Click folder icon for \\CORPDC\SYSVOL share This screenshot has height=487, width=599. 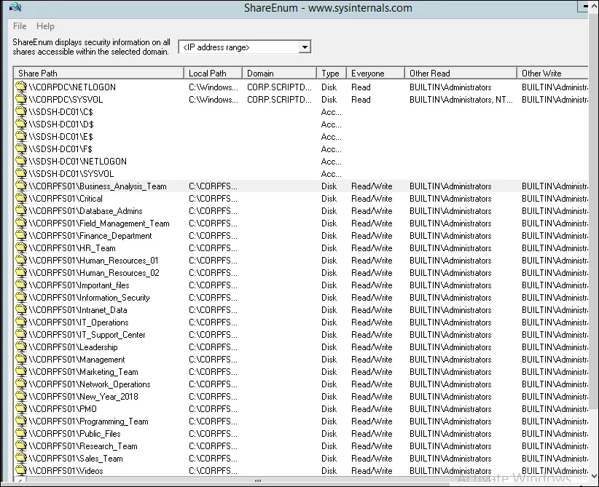21,99
